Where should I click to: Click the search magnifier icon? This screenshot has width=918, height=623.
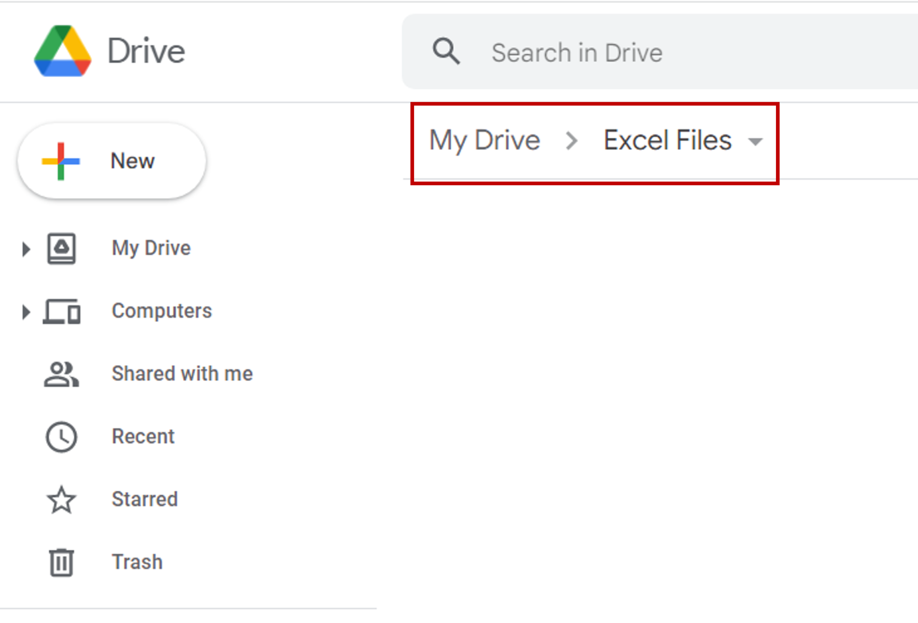(x=446, y=51)
